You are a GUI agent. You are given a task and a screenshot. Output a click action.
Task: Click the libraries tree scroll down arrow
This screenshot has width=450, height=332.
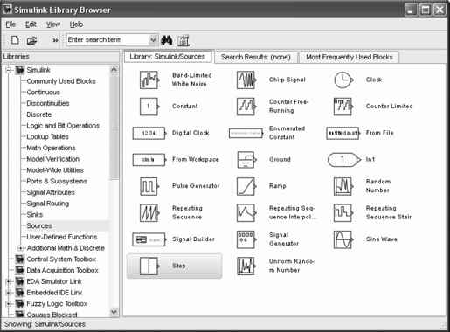[114, 312]
